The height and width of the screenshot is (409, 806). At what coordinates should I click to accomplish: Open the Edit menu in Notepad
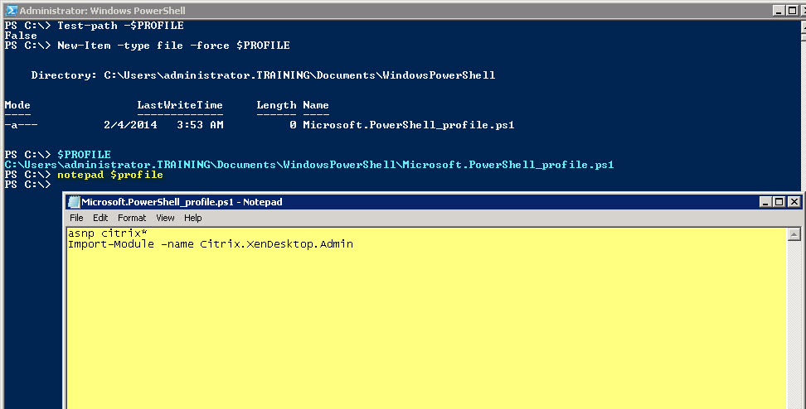point(100,218)
